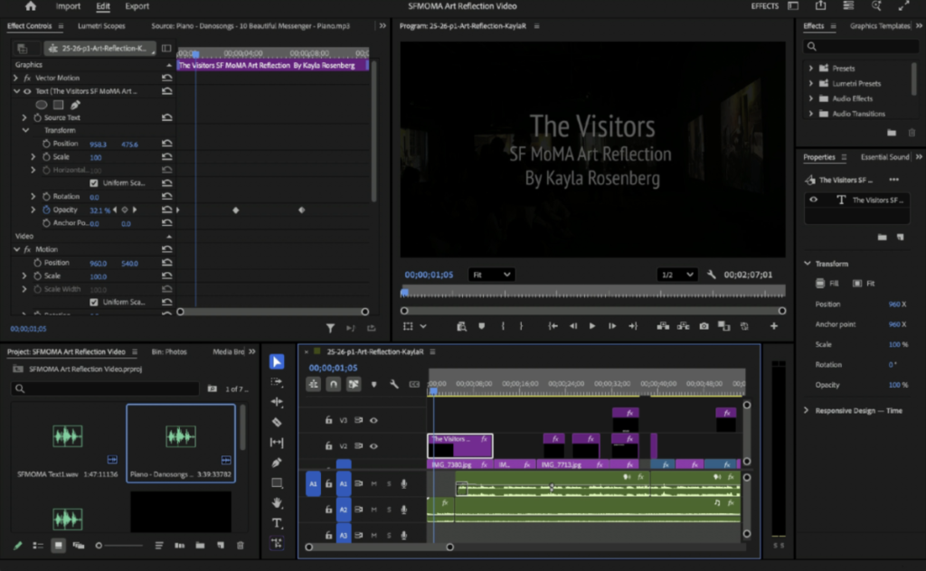The image size is (926, 571).
Task: Toggle the Text layer visibility eye in Effect Controls
Action: coord(27,91)
